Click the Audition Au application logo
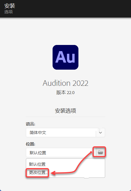Viewport: 131px width, 191px height. (x=65, y=57)
